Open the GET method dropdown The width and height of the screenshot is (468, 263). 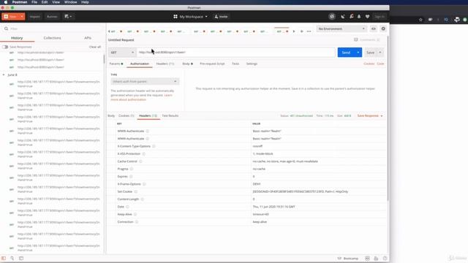coord(122,53)
